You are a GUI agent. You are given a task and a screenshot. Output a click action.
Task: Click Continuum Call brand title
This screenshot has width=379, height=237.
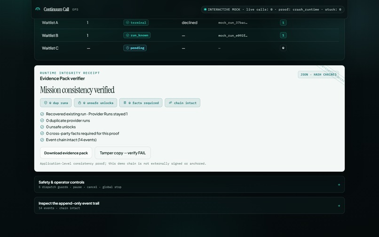coord(56,9)
